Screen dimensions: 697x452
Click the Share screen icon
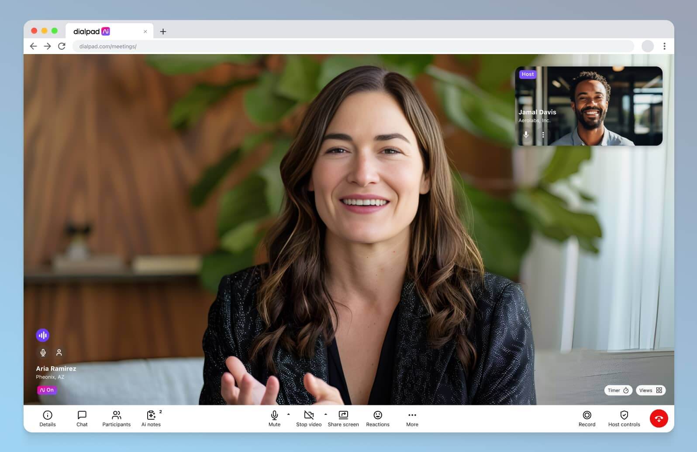[343, 415]
